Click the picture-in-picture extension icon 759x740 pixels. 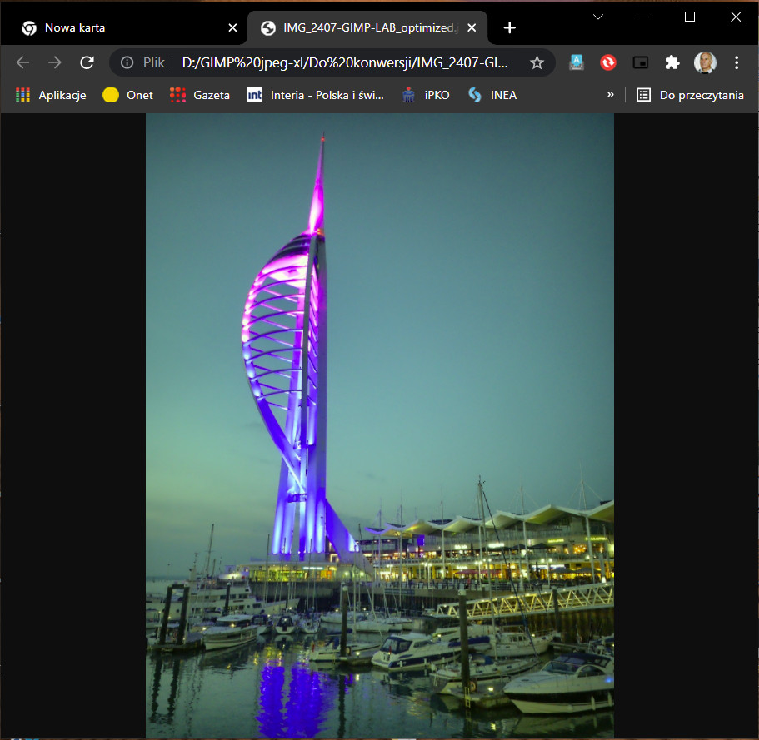pos(641,62)
